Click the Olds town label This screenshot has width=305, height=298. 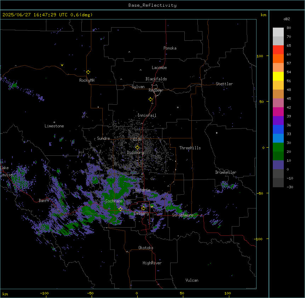coord(137,139)
